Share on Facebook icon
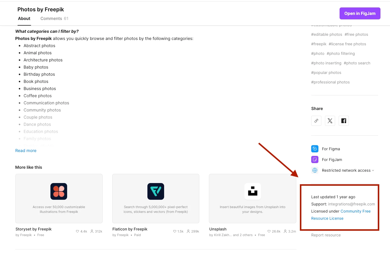This screenshot has height=254, width=390. (344, 121)
